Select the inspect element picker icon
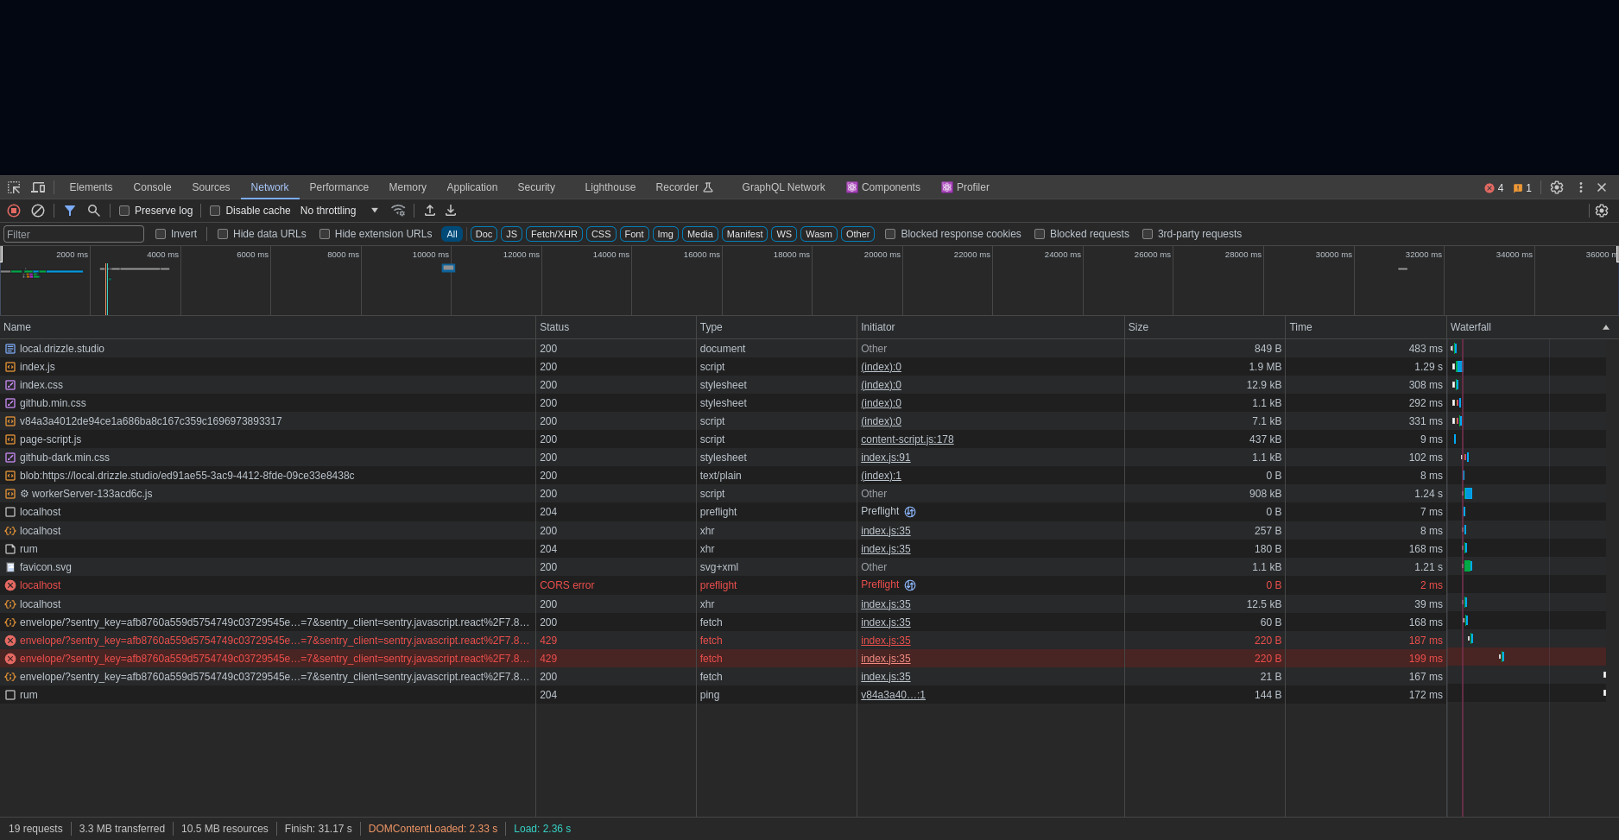This screenshot has width=1619, height=840. click(14, 187)
